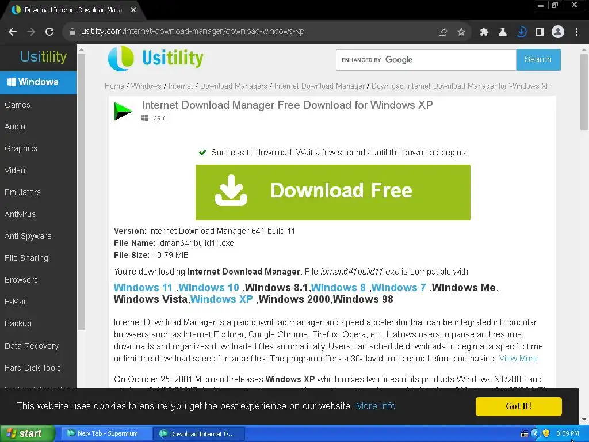
Task: Click the Windows 11 compatibility link
Action: coord(143,288)
